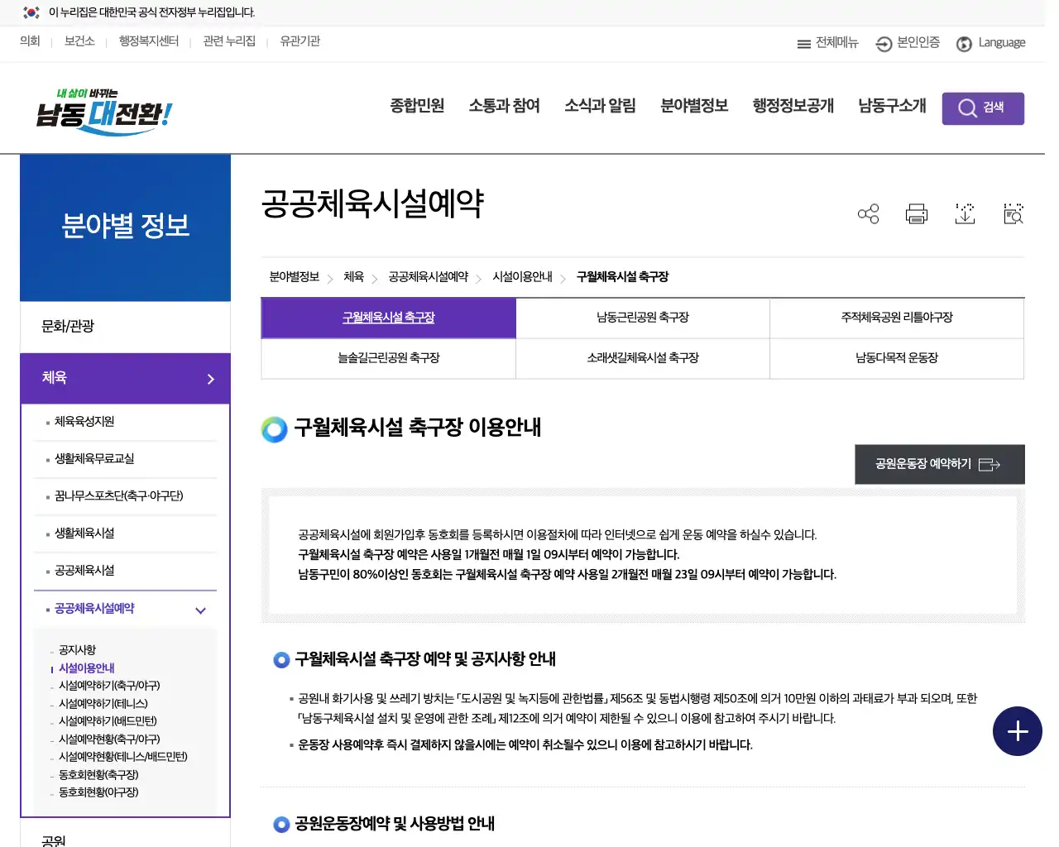
Task: Click the purple 검색 search button
Action: pyautogui.click(x=983, y=108)
